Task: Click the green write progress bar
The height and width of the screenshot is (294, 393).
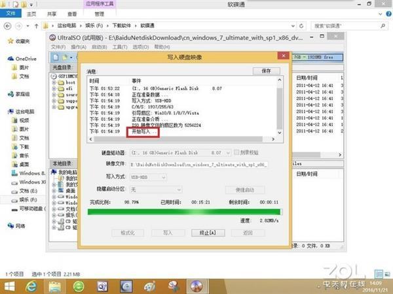Action: pos(185,212)
